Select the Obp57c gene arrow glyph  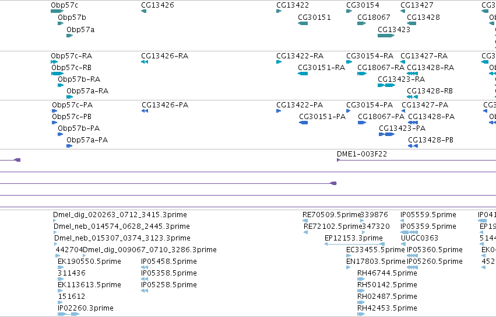(x=57, y=11)
